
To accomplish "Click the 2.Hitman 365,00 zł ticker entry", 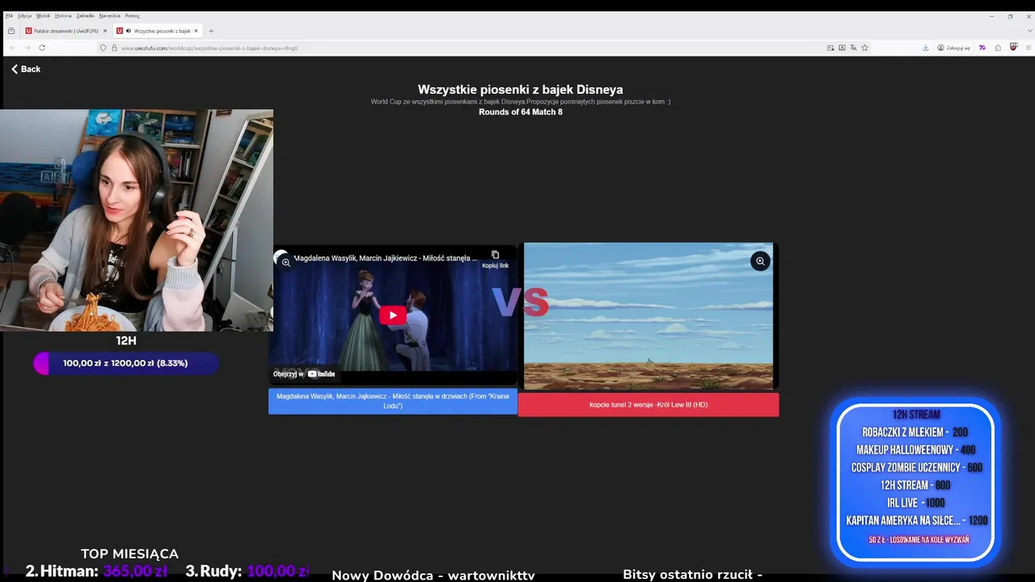I will [x=96, y=571].
